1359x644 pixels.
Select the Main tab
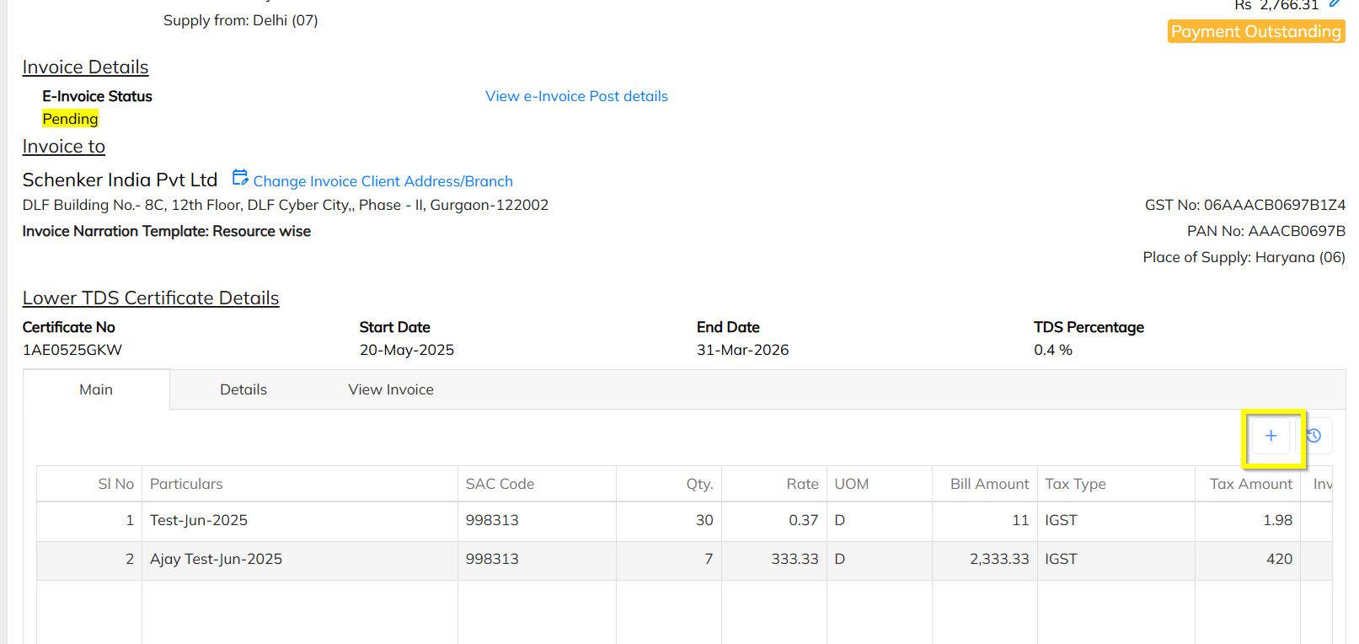(x=96, y=389)
